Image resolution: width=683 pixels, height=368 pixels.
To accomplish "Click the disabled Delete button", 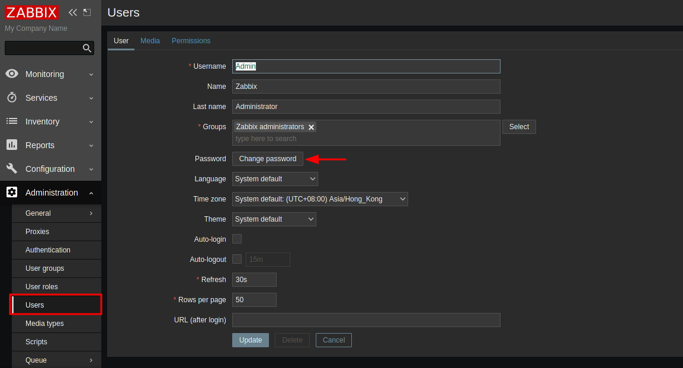I will [292, 340].
